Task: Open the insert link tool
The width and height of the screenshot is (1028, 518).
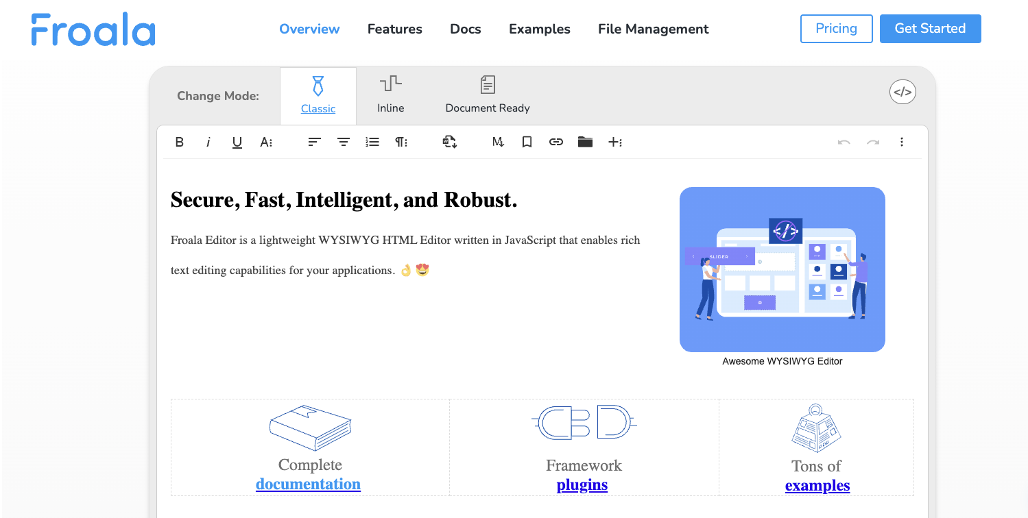Action: point(555,142)
